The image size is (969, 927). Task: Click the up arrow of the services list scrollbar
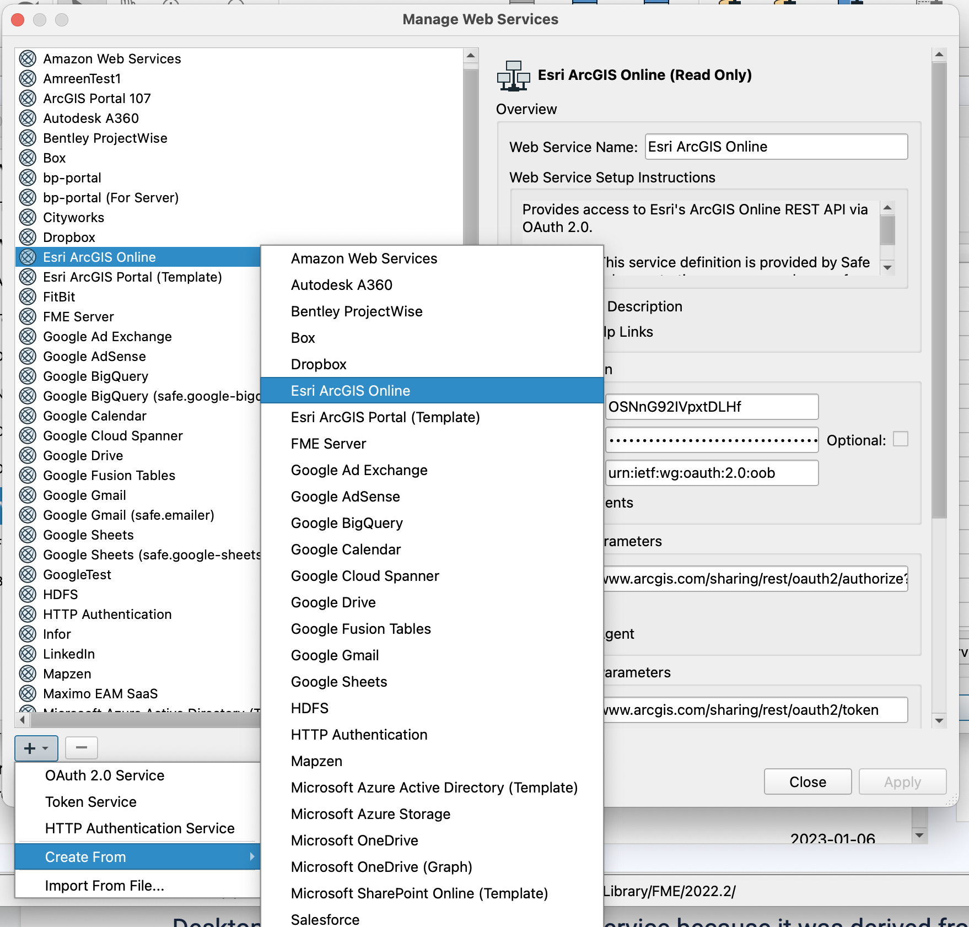[x=471, y=55]
